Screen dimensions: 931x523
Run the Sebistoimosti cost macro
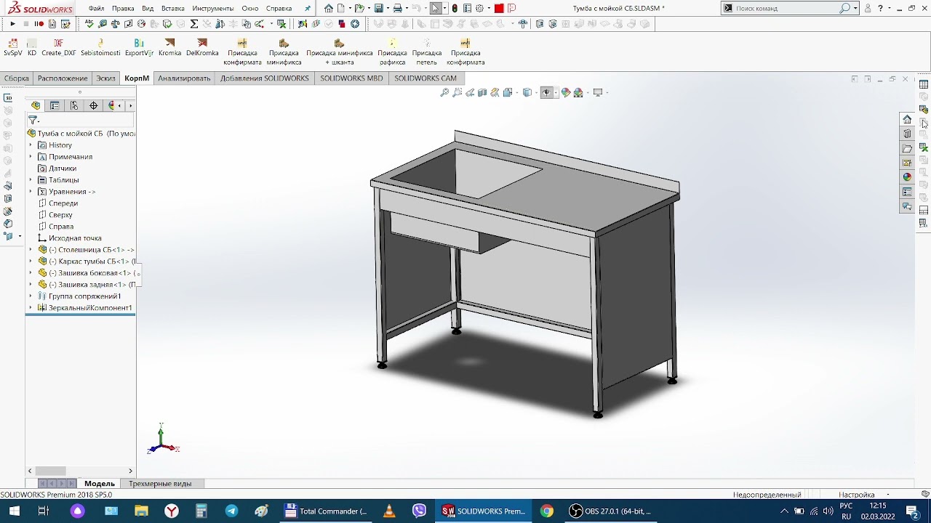pos(100,48)
